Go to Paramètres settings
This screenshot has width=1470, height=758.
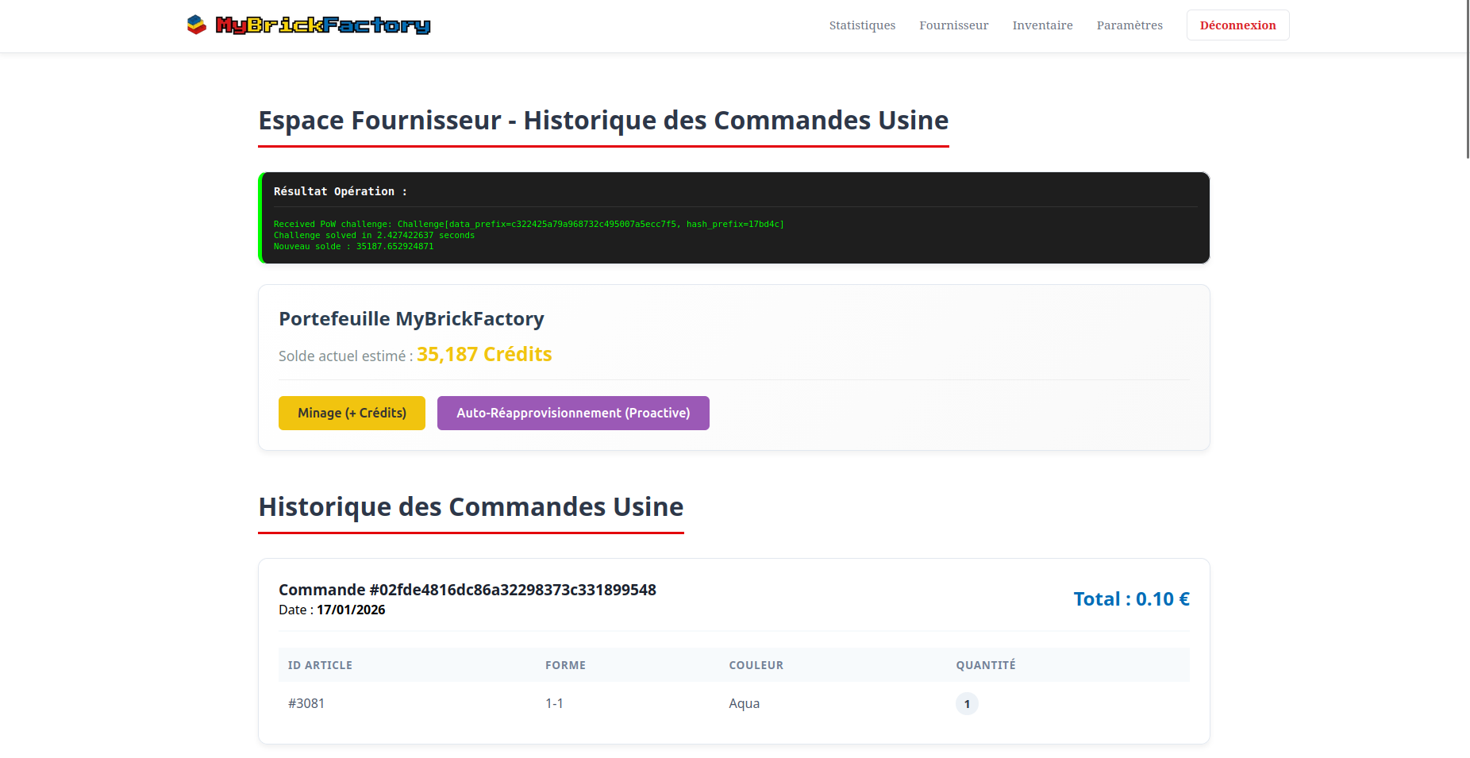pyautogui.click(x=1129, y=25)
